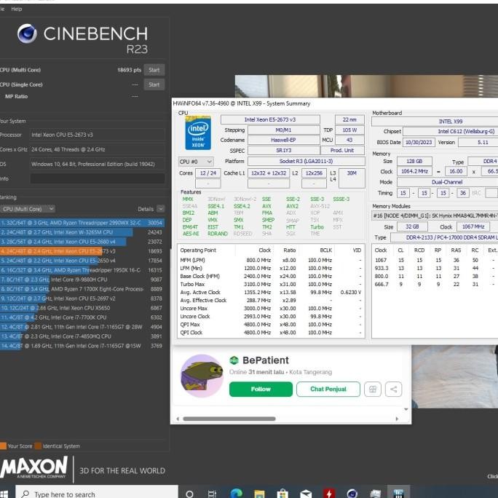This screenshot has width=498, height=498.
Task: Open the Windows Start menu
Action: pos(4,494)
